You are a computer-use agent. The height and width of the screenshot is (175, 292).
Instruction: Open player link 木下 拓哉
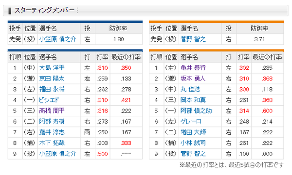click(52, 143)
